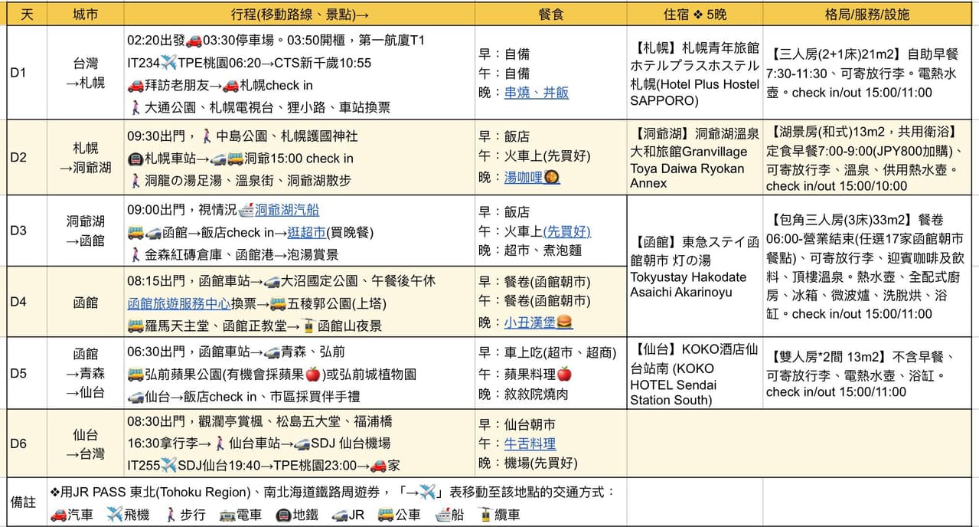This screenshot has height=527, width=979.
Task: Select the 餐食 column header
Action: (550, 15)
